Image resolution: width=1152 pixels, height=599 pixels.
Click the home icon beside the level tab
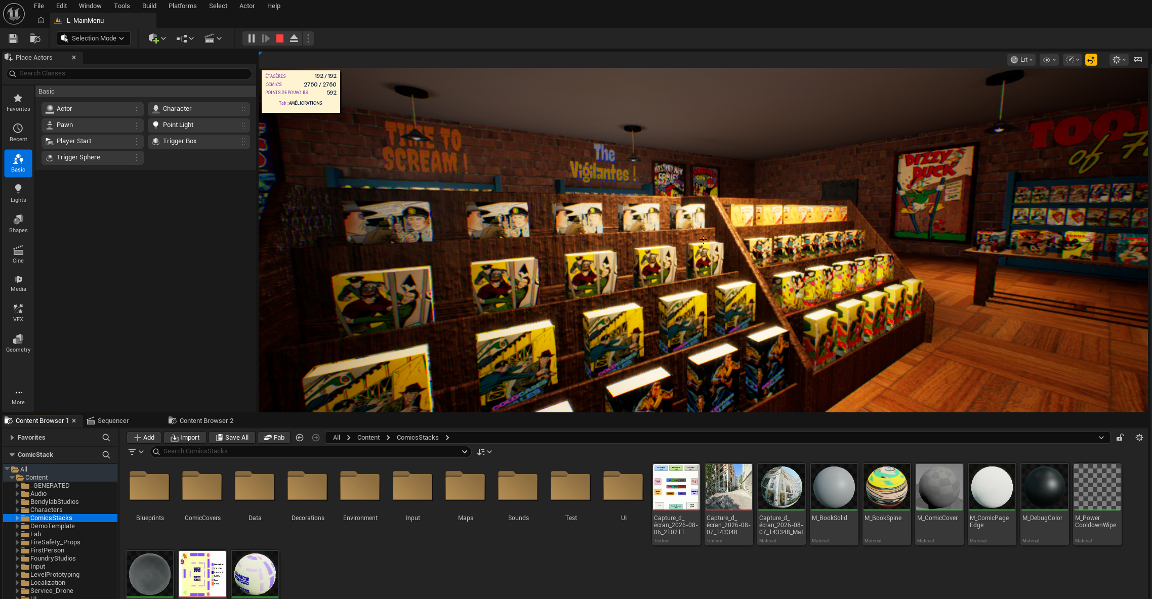coord(41,20)
